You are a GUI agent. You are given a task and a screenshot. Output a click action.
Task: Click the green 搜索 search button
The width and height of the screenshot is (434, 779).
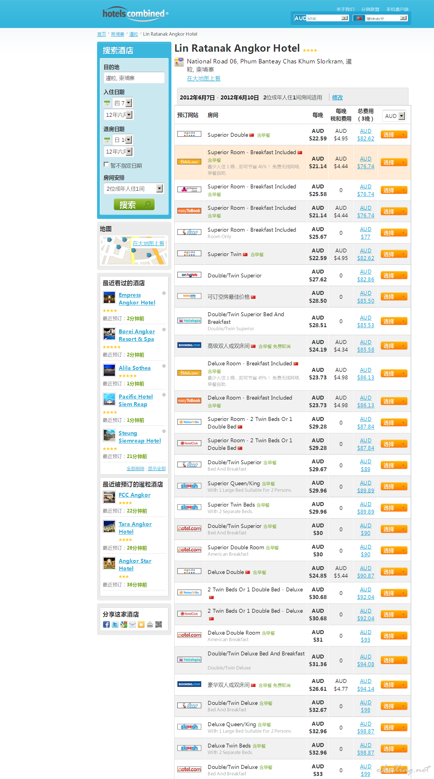click(134, 204)
